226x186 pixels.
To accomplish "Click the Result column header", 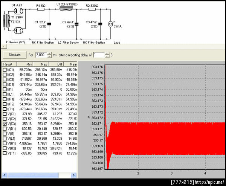I will 9,64.
